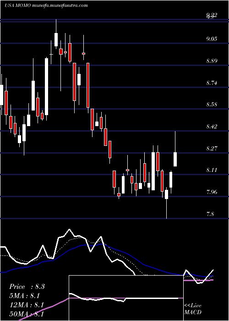Select the 7.96 price axis label
This screenshot has width=229, height=321.
211,192
